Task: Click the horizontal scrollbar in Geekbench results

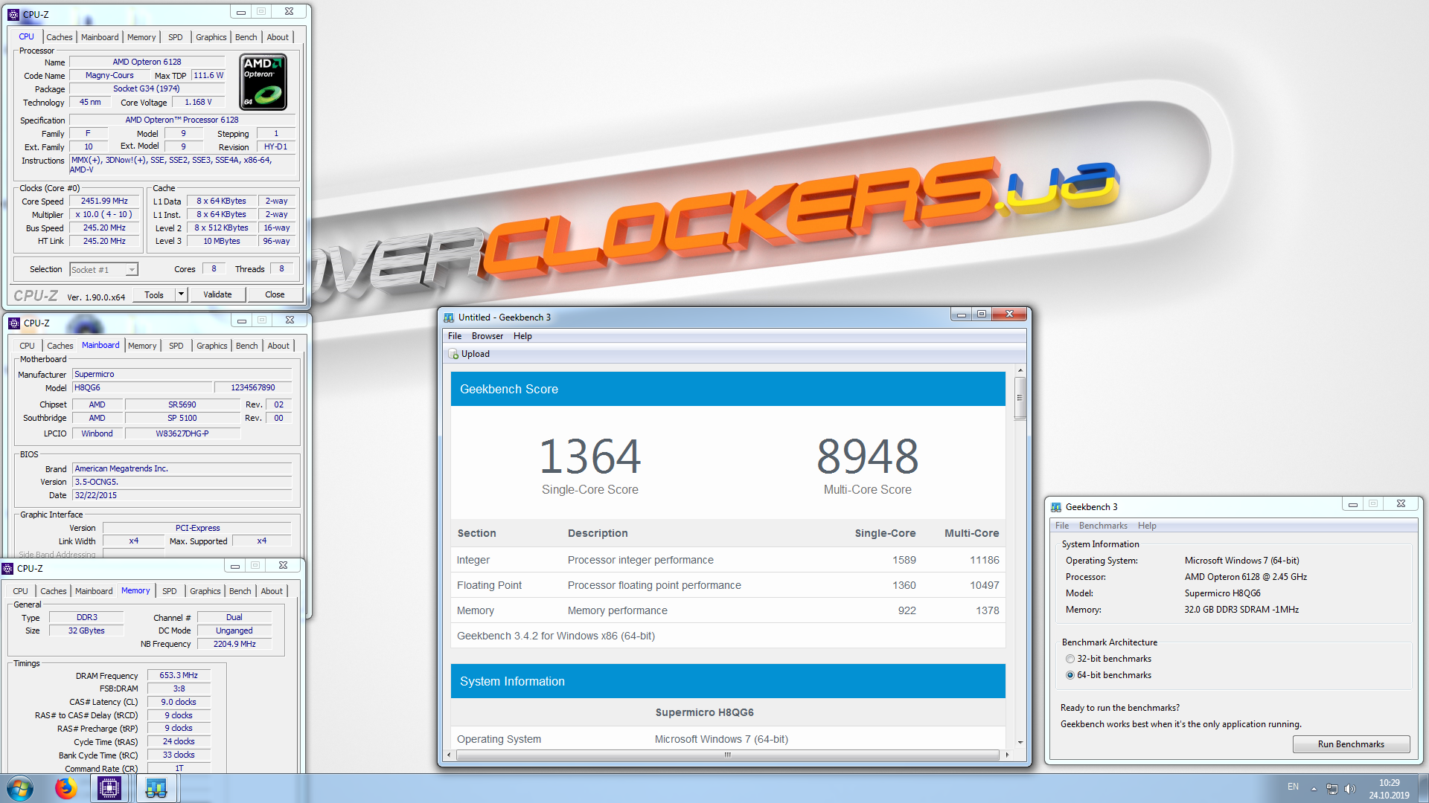Action: [727, 755]
